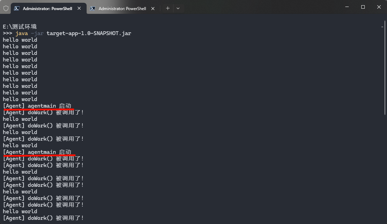Click the PowerShell icon on the active tab
Image resolution: width=387 pixels, height=224 pixels.
pos(17,8)
